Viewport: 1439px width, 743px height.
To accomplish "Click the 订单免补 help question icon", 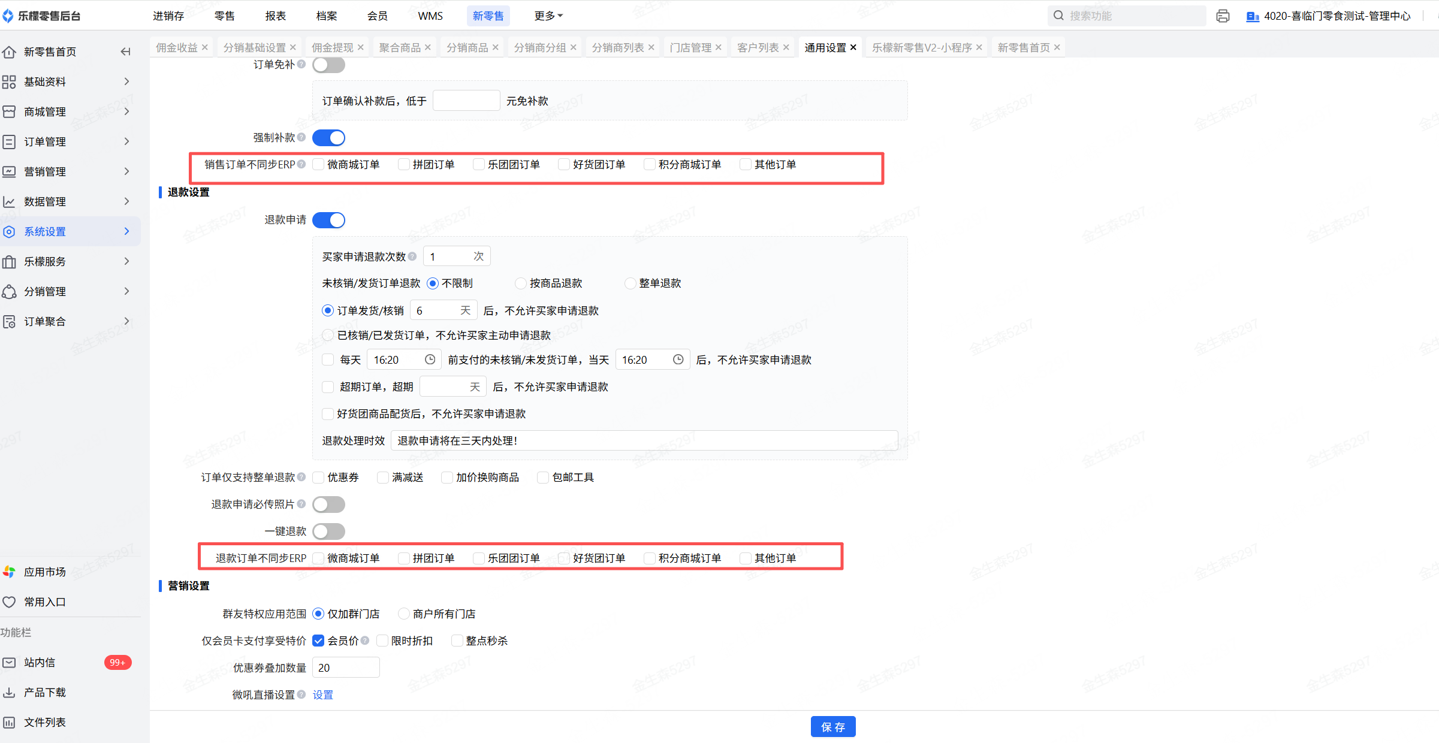I will click(x=301, y=64).
